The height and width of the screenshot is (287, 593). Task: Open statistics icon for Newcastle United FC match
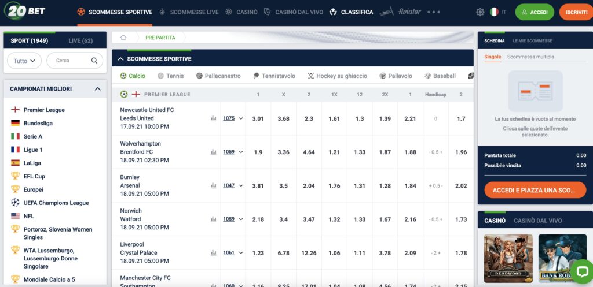(213, 118)
